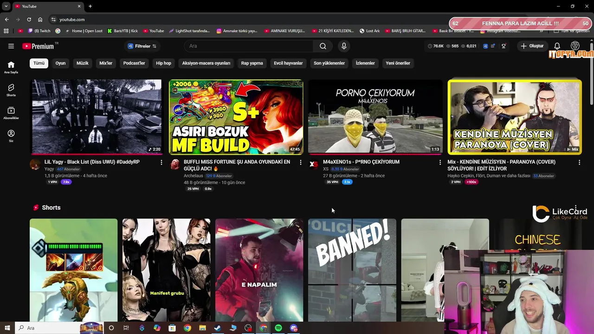Open Abonelikler subscriptions in the sidebar
Viewport: 594px width, 334px height.
coord(11,113)
